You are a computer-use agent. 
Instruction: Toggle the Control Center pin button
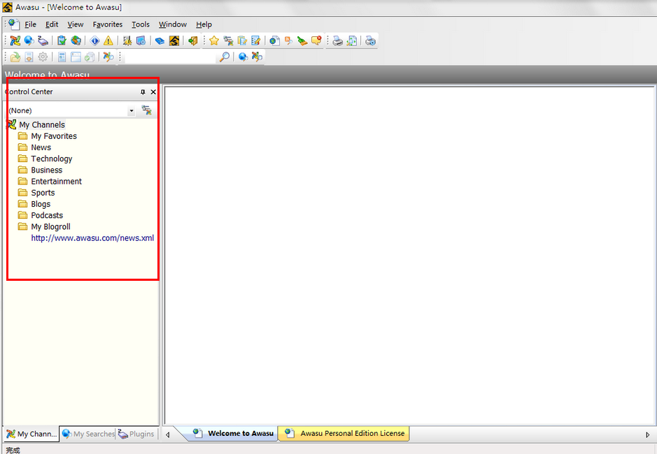(143, 92)
